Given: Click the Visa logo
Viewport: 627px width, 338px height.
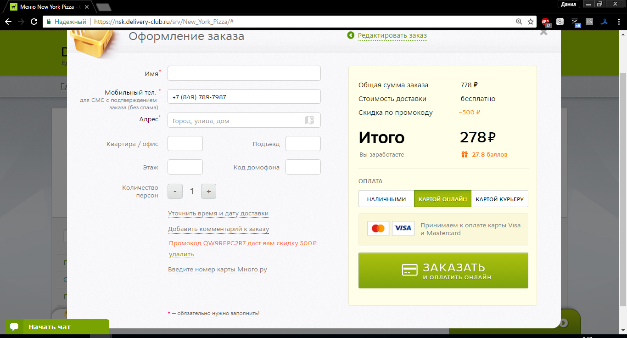Looking at the screenshot, I should (x=403, y=229).
